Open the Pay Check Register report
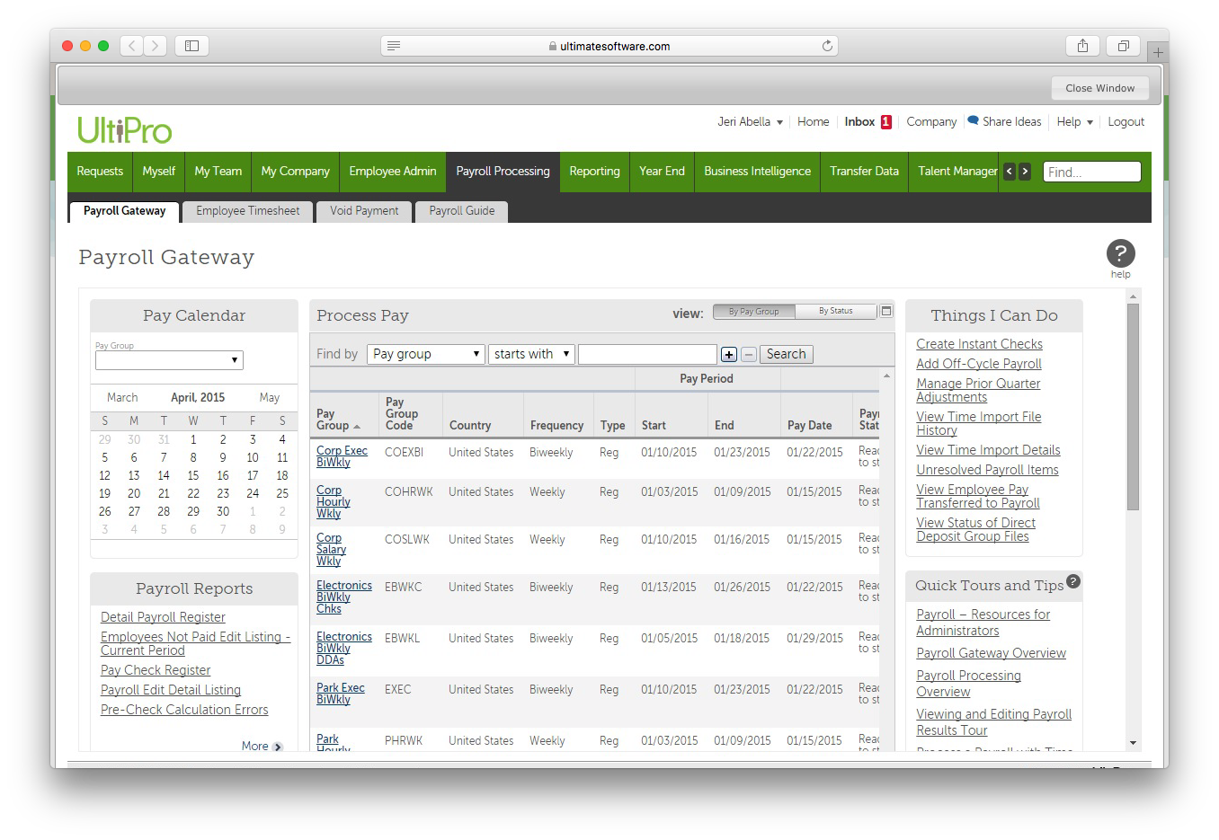 [156, 670]
